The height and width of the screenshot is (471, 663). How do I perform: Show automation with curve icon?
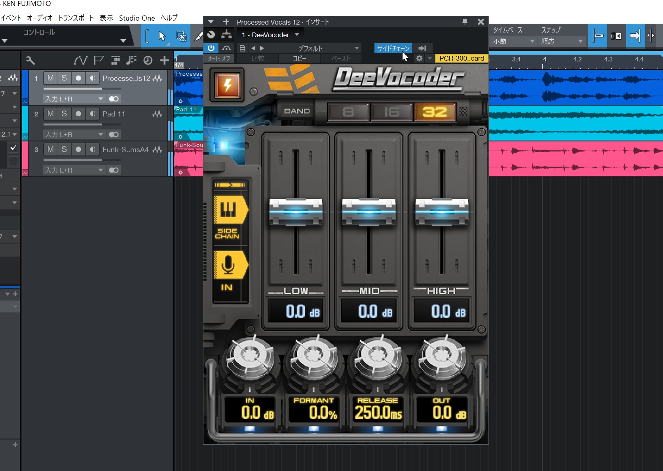click(80, 60)
